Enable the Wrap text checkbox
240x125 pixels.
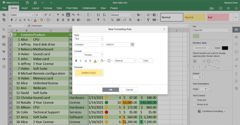pos(194,100)
